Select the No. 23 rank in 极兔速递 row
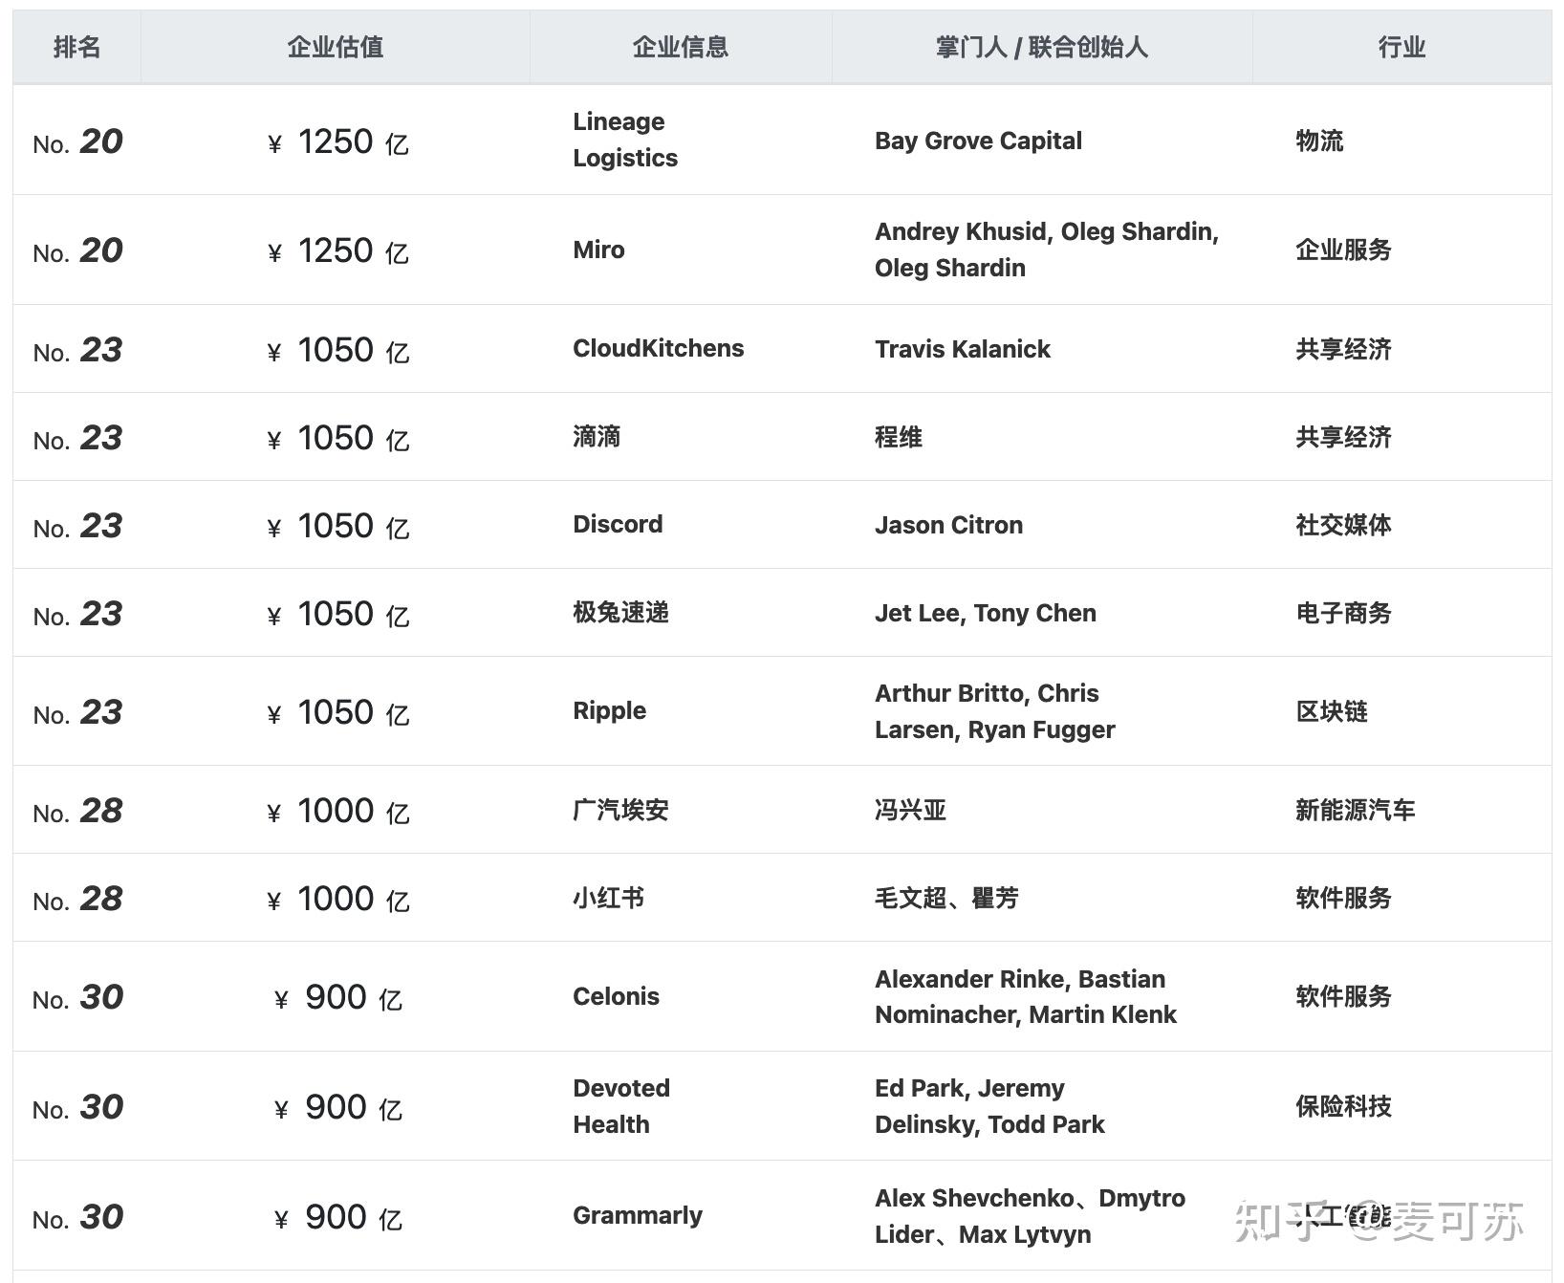This screenshot has height=1283, width=1564. tap(77, 614)
